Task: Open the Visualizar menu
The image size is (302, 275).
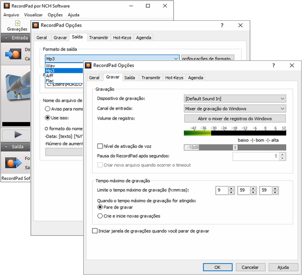Action: pos(33,15)
